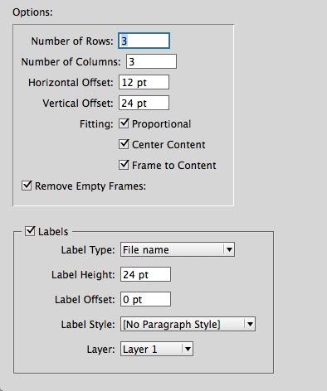
Task: Click the Number of Rows field
Action: (144, 41)
